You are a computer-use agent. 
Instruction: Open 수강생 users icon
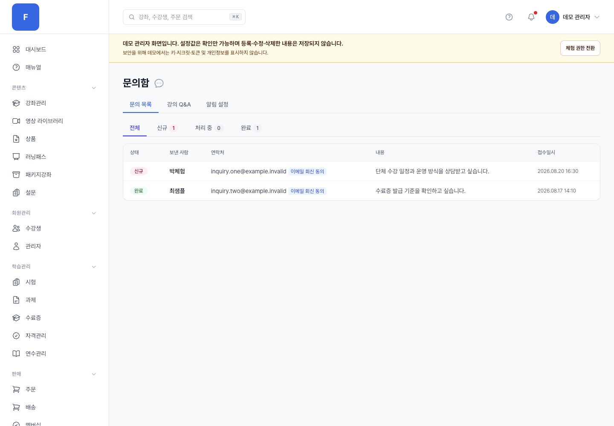[x=16, y=228]
